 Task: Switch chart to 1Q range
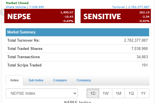coord(131,93)
